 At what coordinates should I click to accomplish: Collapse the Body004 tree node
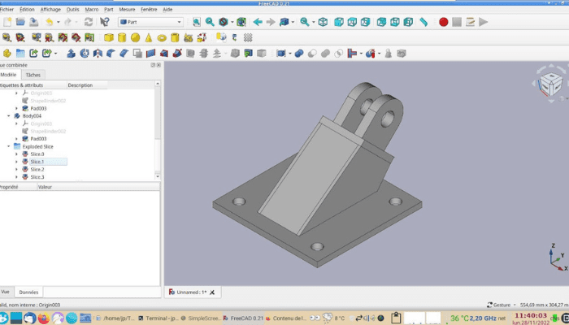click(8, 116)
